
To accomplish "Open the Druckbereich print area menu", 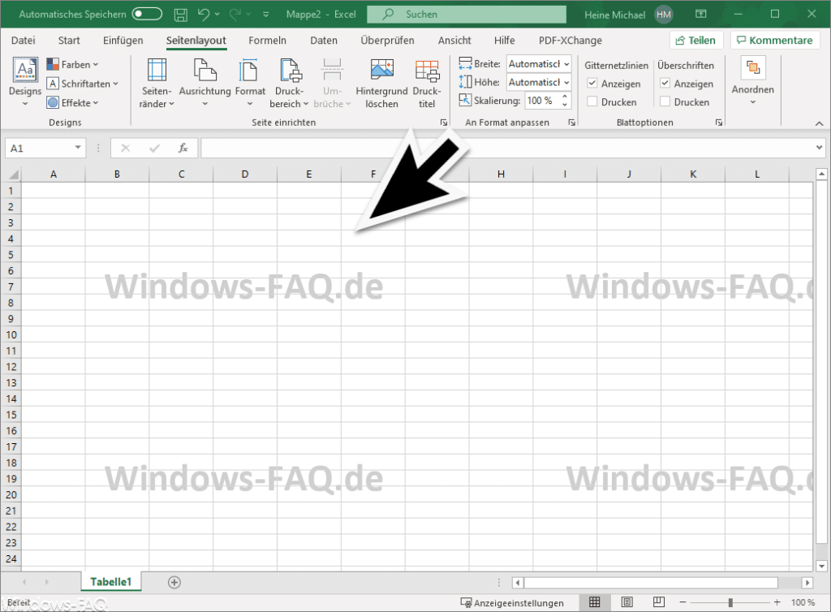I will point(289,83).
